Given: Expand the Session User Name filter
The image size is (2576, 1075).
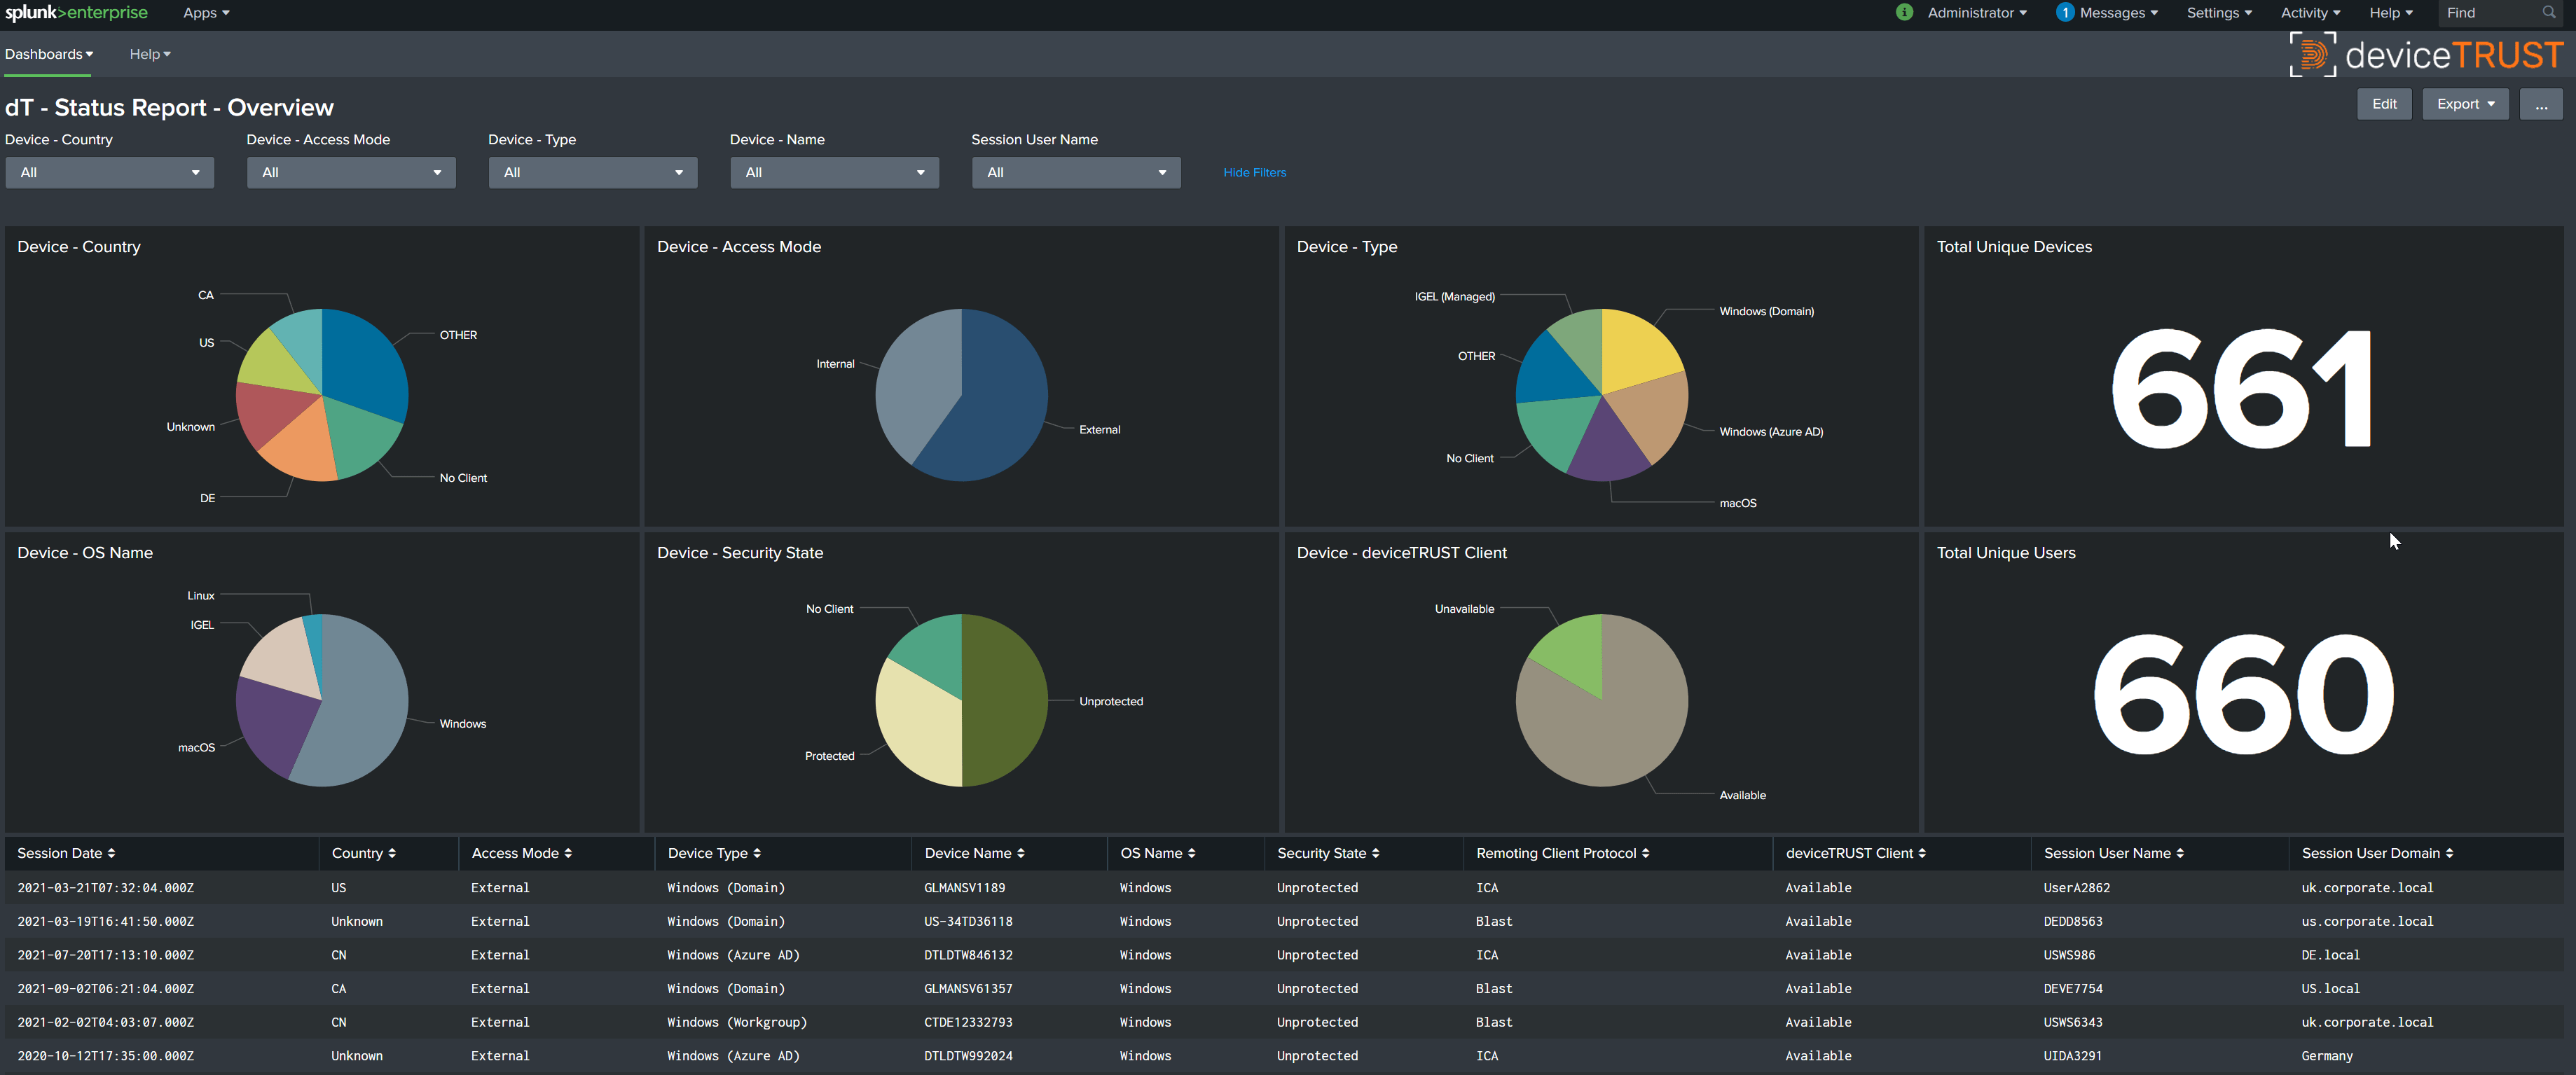Looking at the screenshot, I should point(1076,172).
